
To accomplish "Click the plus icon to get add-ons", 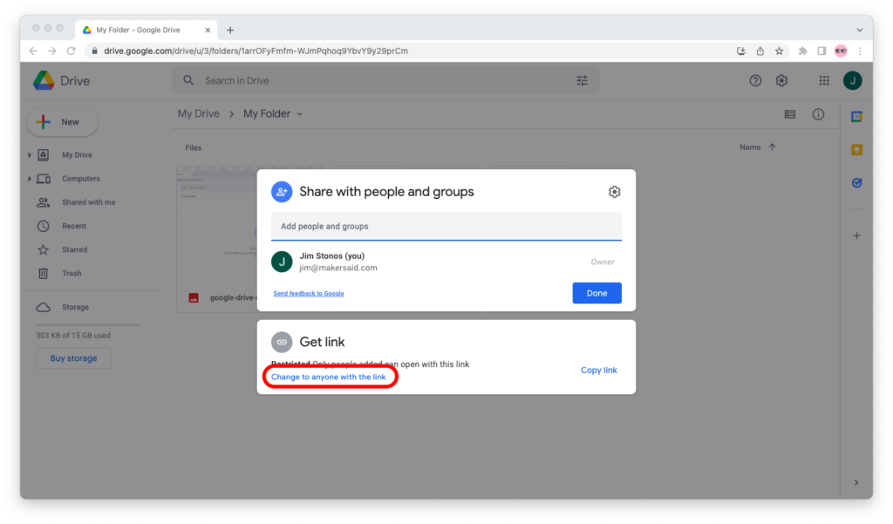I will tap(856, 235).
